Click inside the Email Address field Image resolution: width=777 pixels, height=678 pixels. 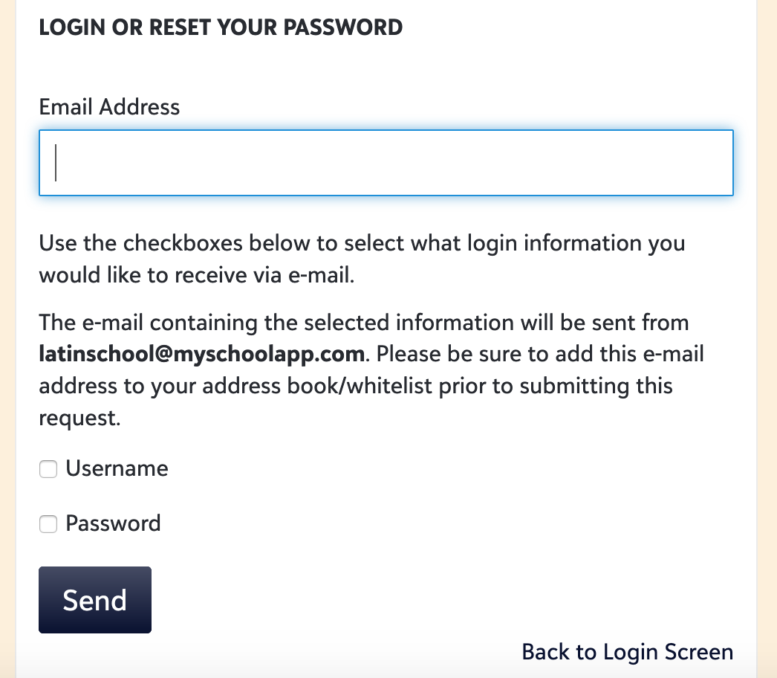(386, 162)
